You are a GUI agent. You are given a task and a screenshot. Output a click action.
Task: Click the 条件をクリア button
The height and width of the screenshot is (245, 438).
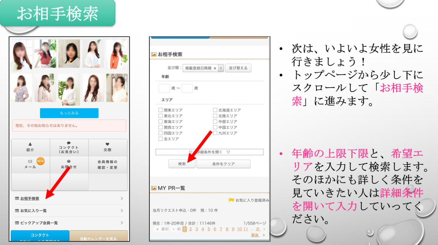click(224, 164)
